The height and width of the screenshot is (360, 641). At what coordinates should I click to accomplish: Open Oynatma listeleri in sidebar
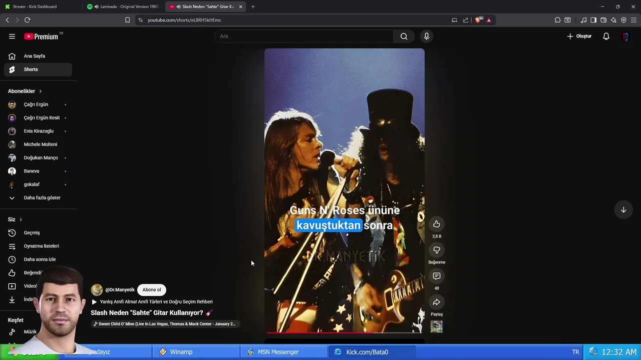tap(38, 246)
